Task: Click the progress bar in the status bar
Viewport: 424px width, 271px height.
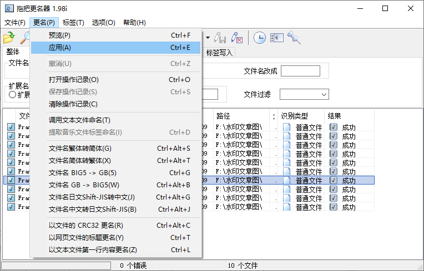Action: 56,265
